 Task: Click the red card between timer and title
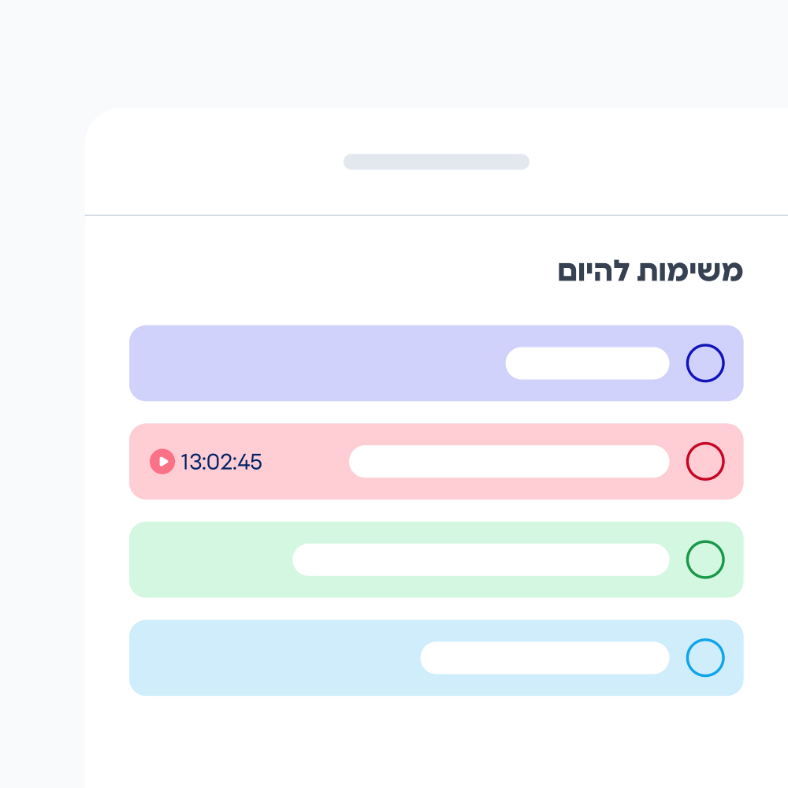point(306,462)
